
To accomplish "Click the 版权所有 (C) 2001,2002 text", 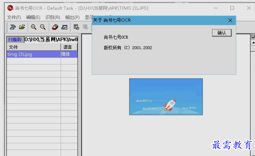I will pyautogui.click(x=128, y=48).
